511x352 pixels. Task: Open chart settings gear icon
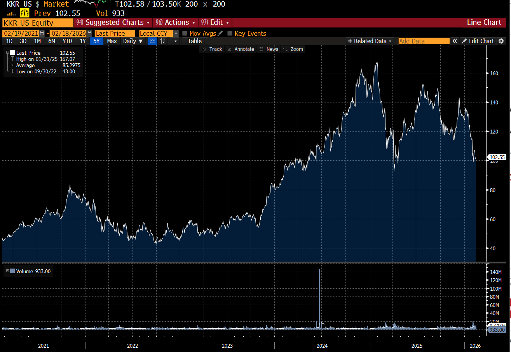point(501,41)
